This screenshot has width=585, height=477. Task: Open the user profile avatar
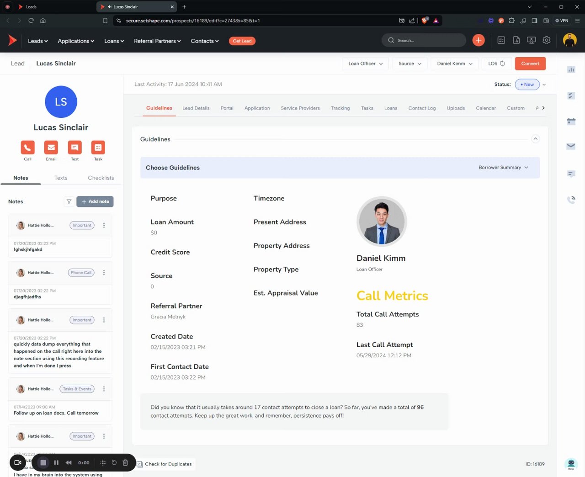pyautogui.click(x=569, y=40)
